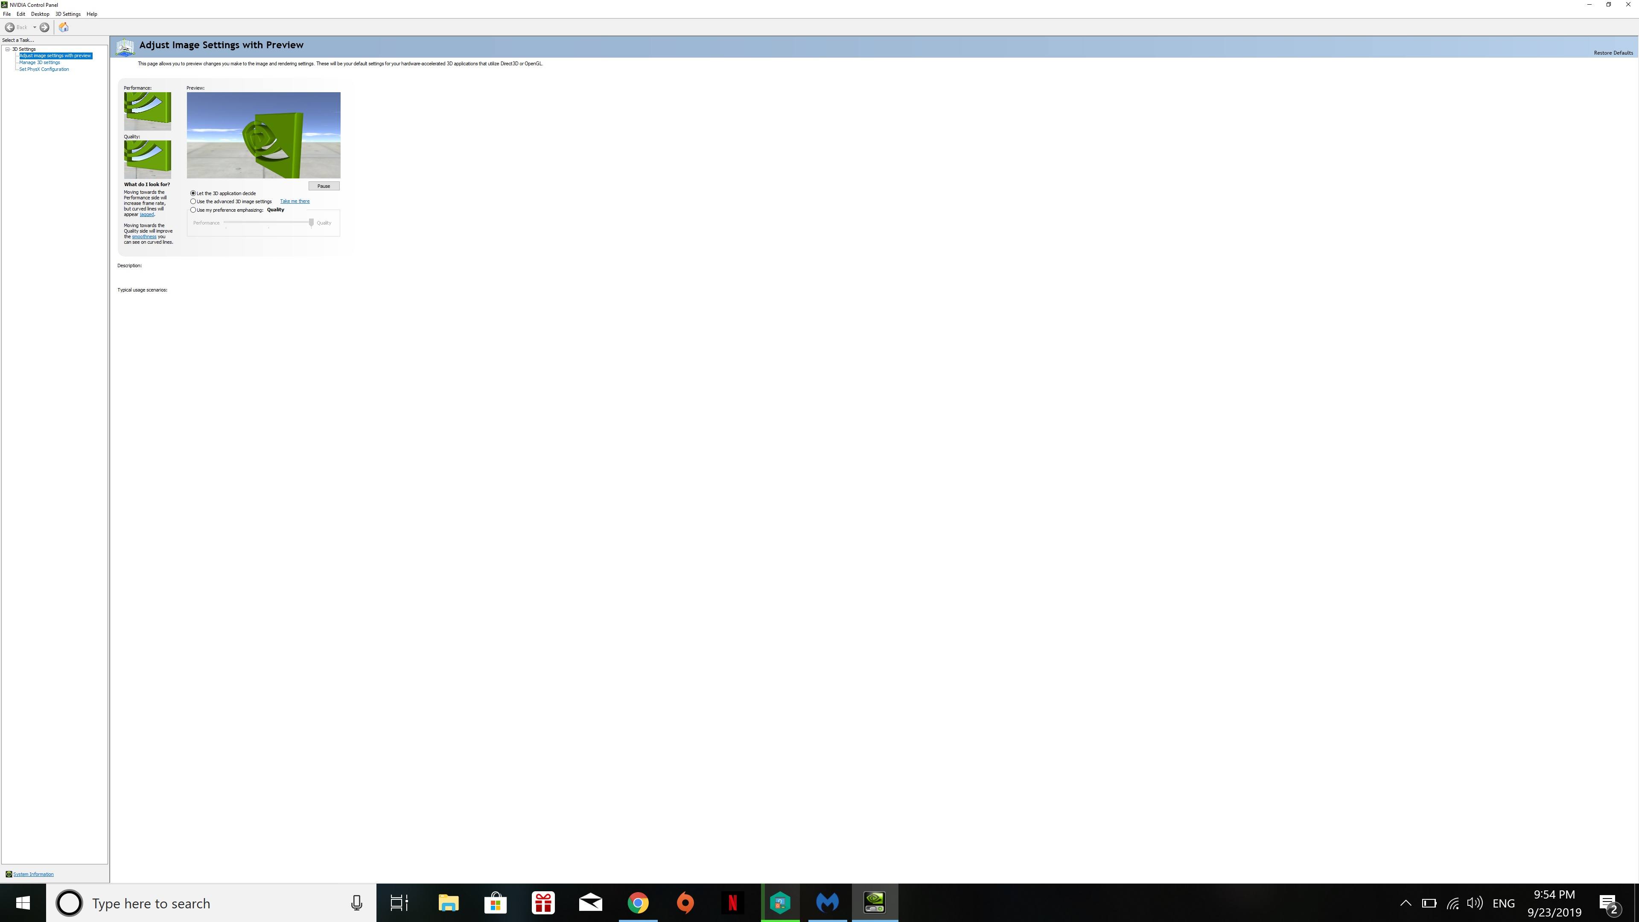The width and height of the screenshot is (1639, 922).
Task: Open Microsoft Store from the taskbar
Action: pos(496,903)
